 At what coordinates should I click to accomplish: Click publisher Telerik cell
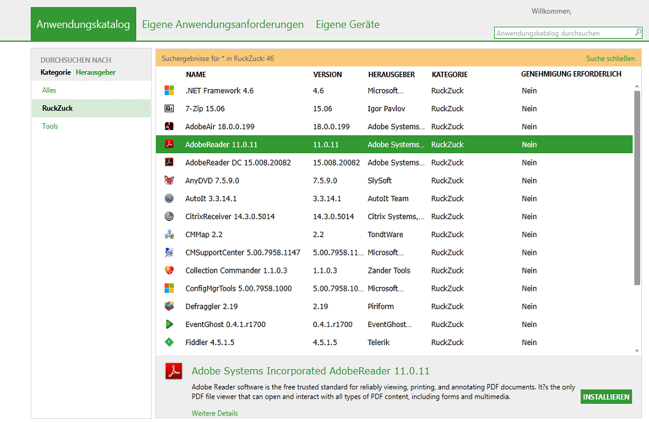pos(378,343)
